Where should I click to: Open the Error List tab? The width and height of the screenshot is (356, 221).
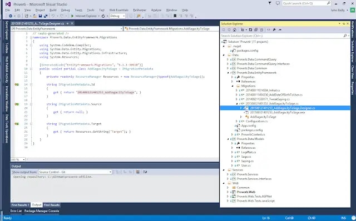point(16,211)
